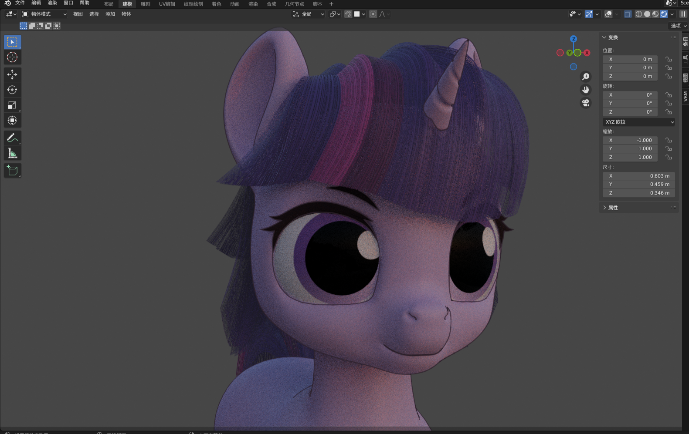Viewport: 689px width, 434px height.
Task: Click the blue Z axis gizmo ball
Action: click(574, 39)
